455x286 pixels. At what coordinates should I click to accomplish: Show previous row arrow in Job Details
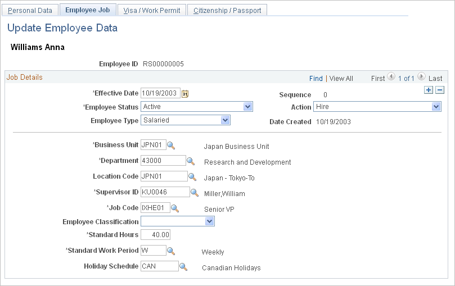click(391, 77)
